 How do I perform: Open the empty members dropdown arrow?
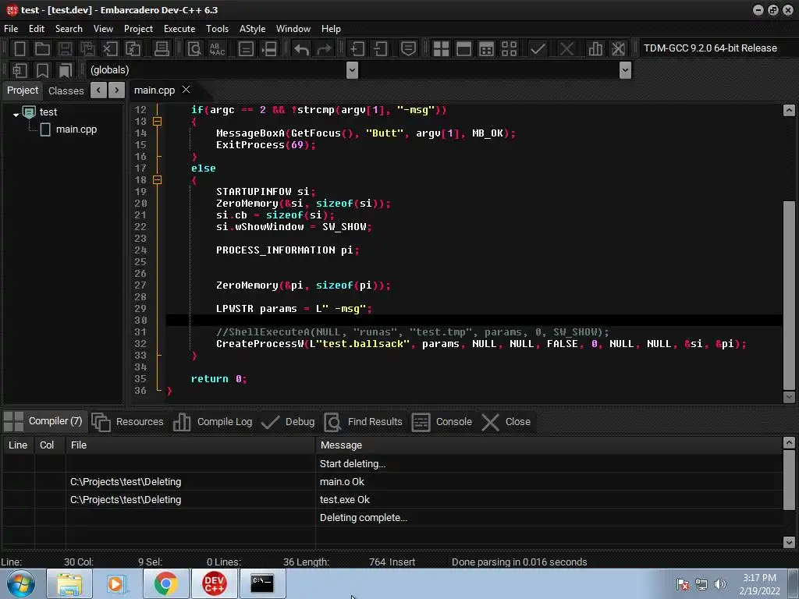pyautogui.click(x=625, y=70)
